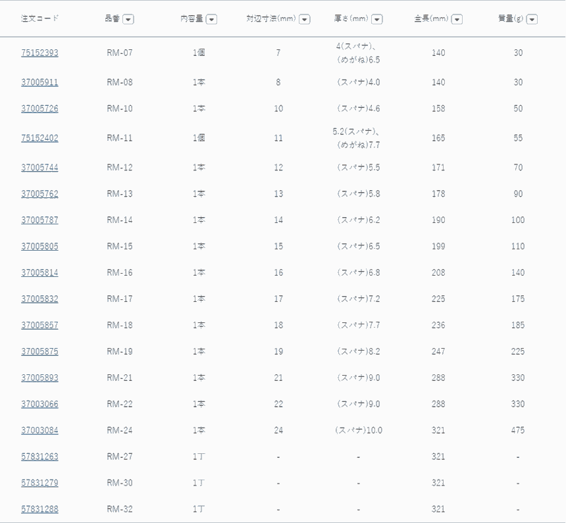Follow order code 75152402 link
Screen dimensions: 566x523
click(39, 138)
